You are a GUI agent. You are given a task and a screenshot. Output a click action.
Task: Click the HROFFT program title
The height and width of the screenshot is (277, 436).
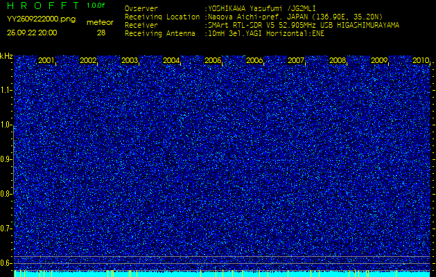tap(44, 6)
